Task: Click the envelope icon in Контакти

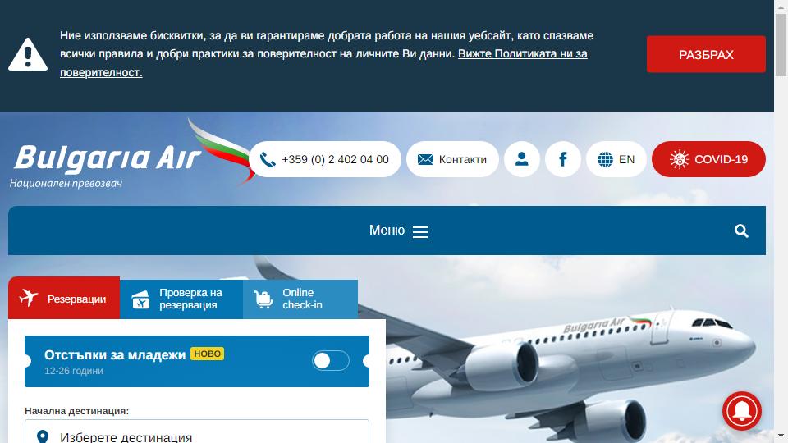Action: 425,160
